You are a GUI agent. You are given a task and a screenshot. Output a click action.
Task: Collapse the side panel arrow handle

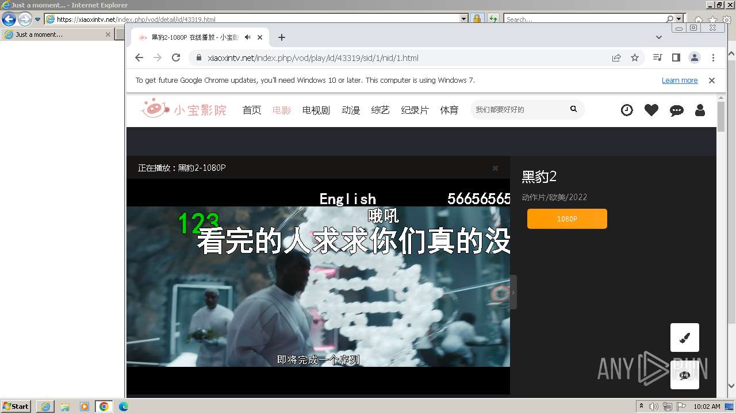513,292
